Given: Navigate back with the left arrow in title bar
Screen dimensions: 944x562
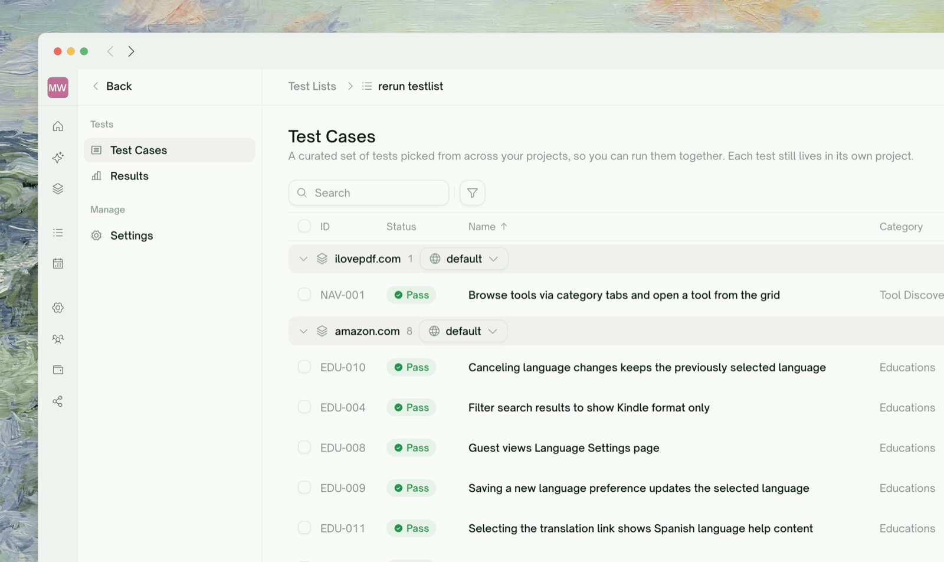Looking at the screenshot, I should tap(110, 51).
